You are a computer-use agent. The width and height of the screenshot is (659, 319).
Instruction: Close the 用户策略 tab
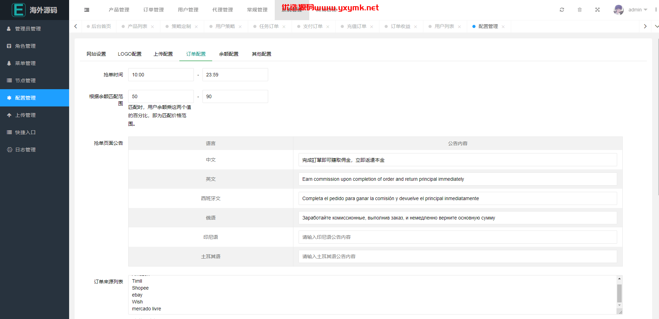[x=240, y=27]
